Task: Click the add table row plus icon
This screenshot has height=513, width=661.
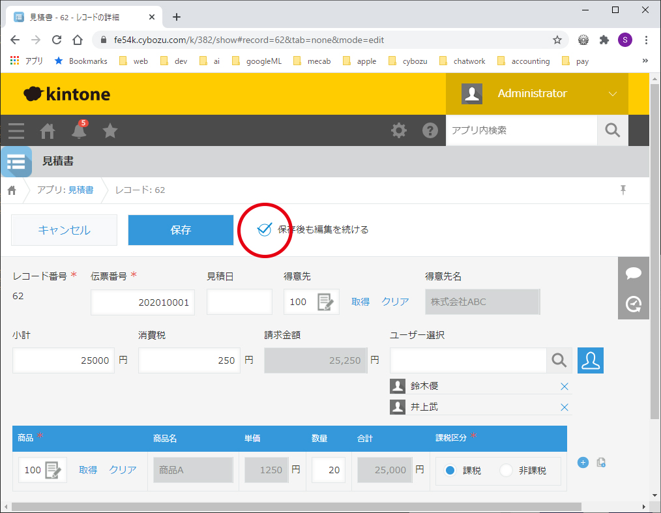Action: [583, 463]
